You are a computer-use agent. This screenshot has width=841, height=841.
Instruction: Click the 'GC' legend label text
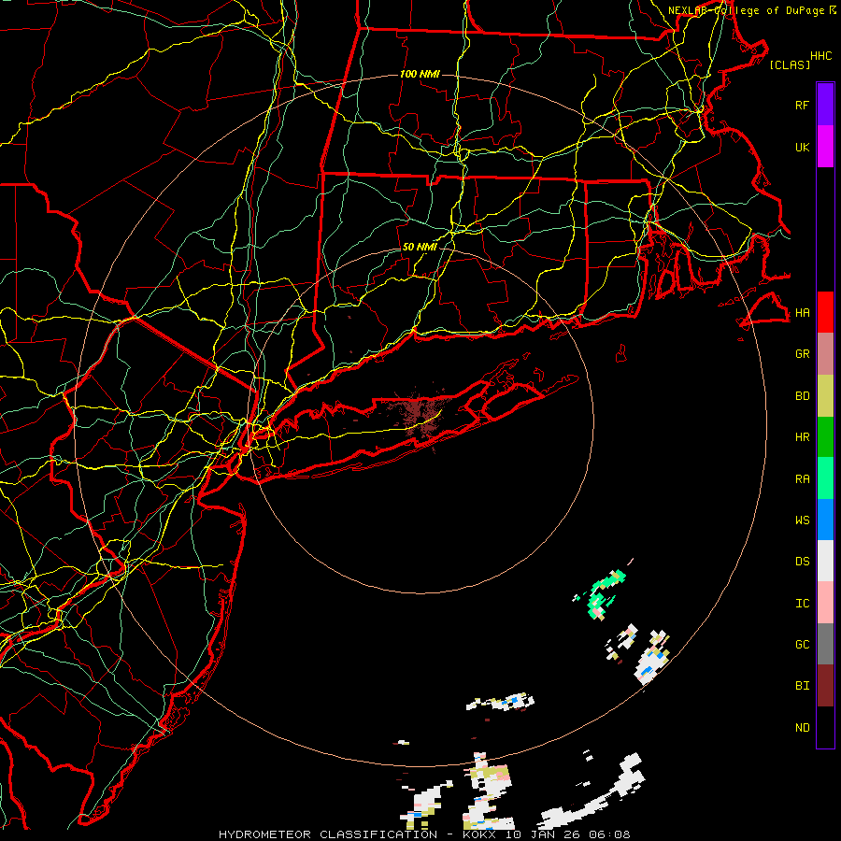tap(802, 645)
